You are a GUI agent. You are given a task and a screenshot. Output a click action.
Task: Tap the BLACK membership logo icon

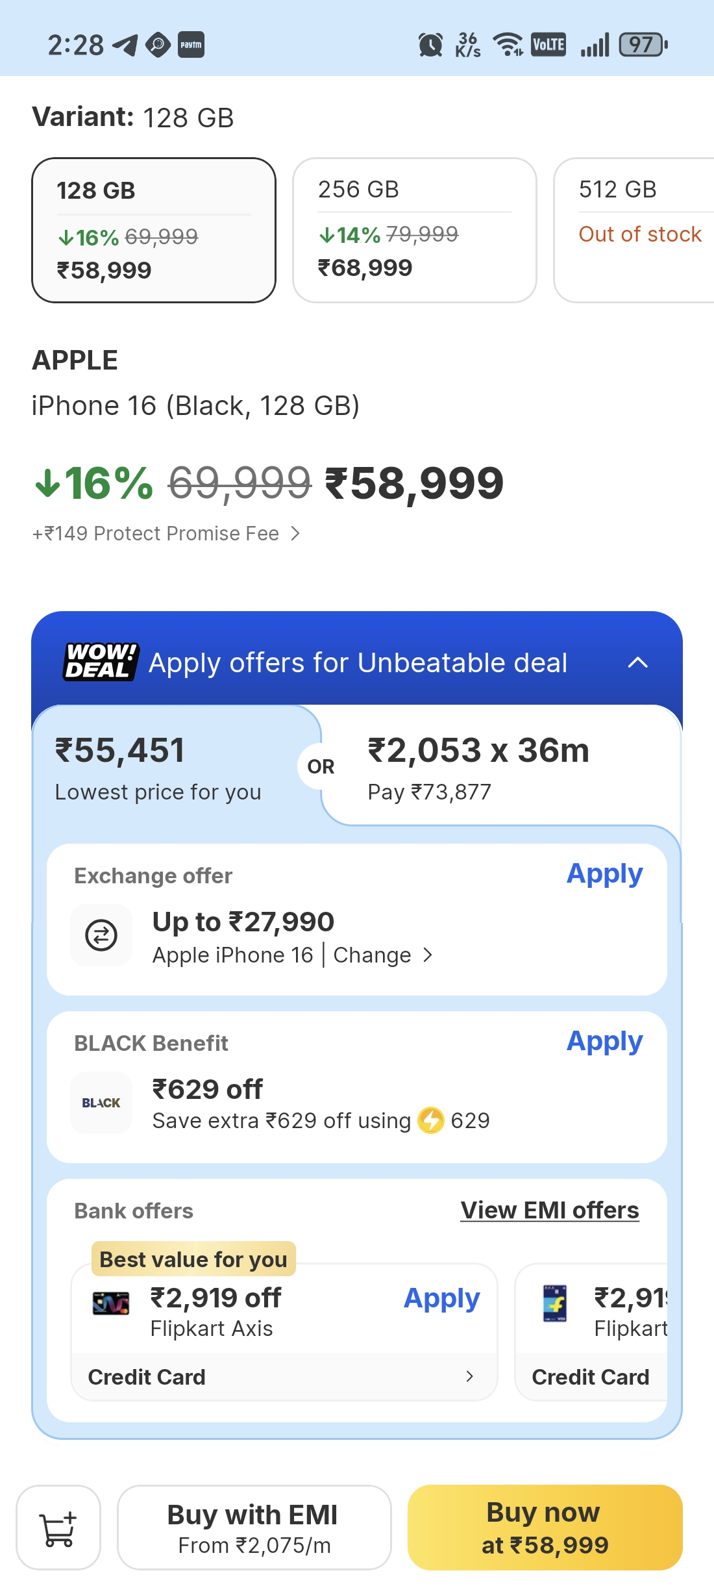coord(101,1103)
